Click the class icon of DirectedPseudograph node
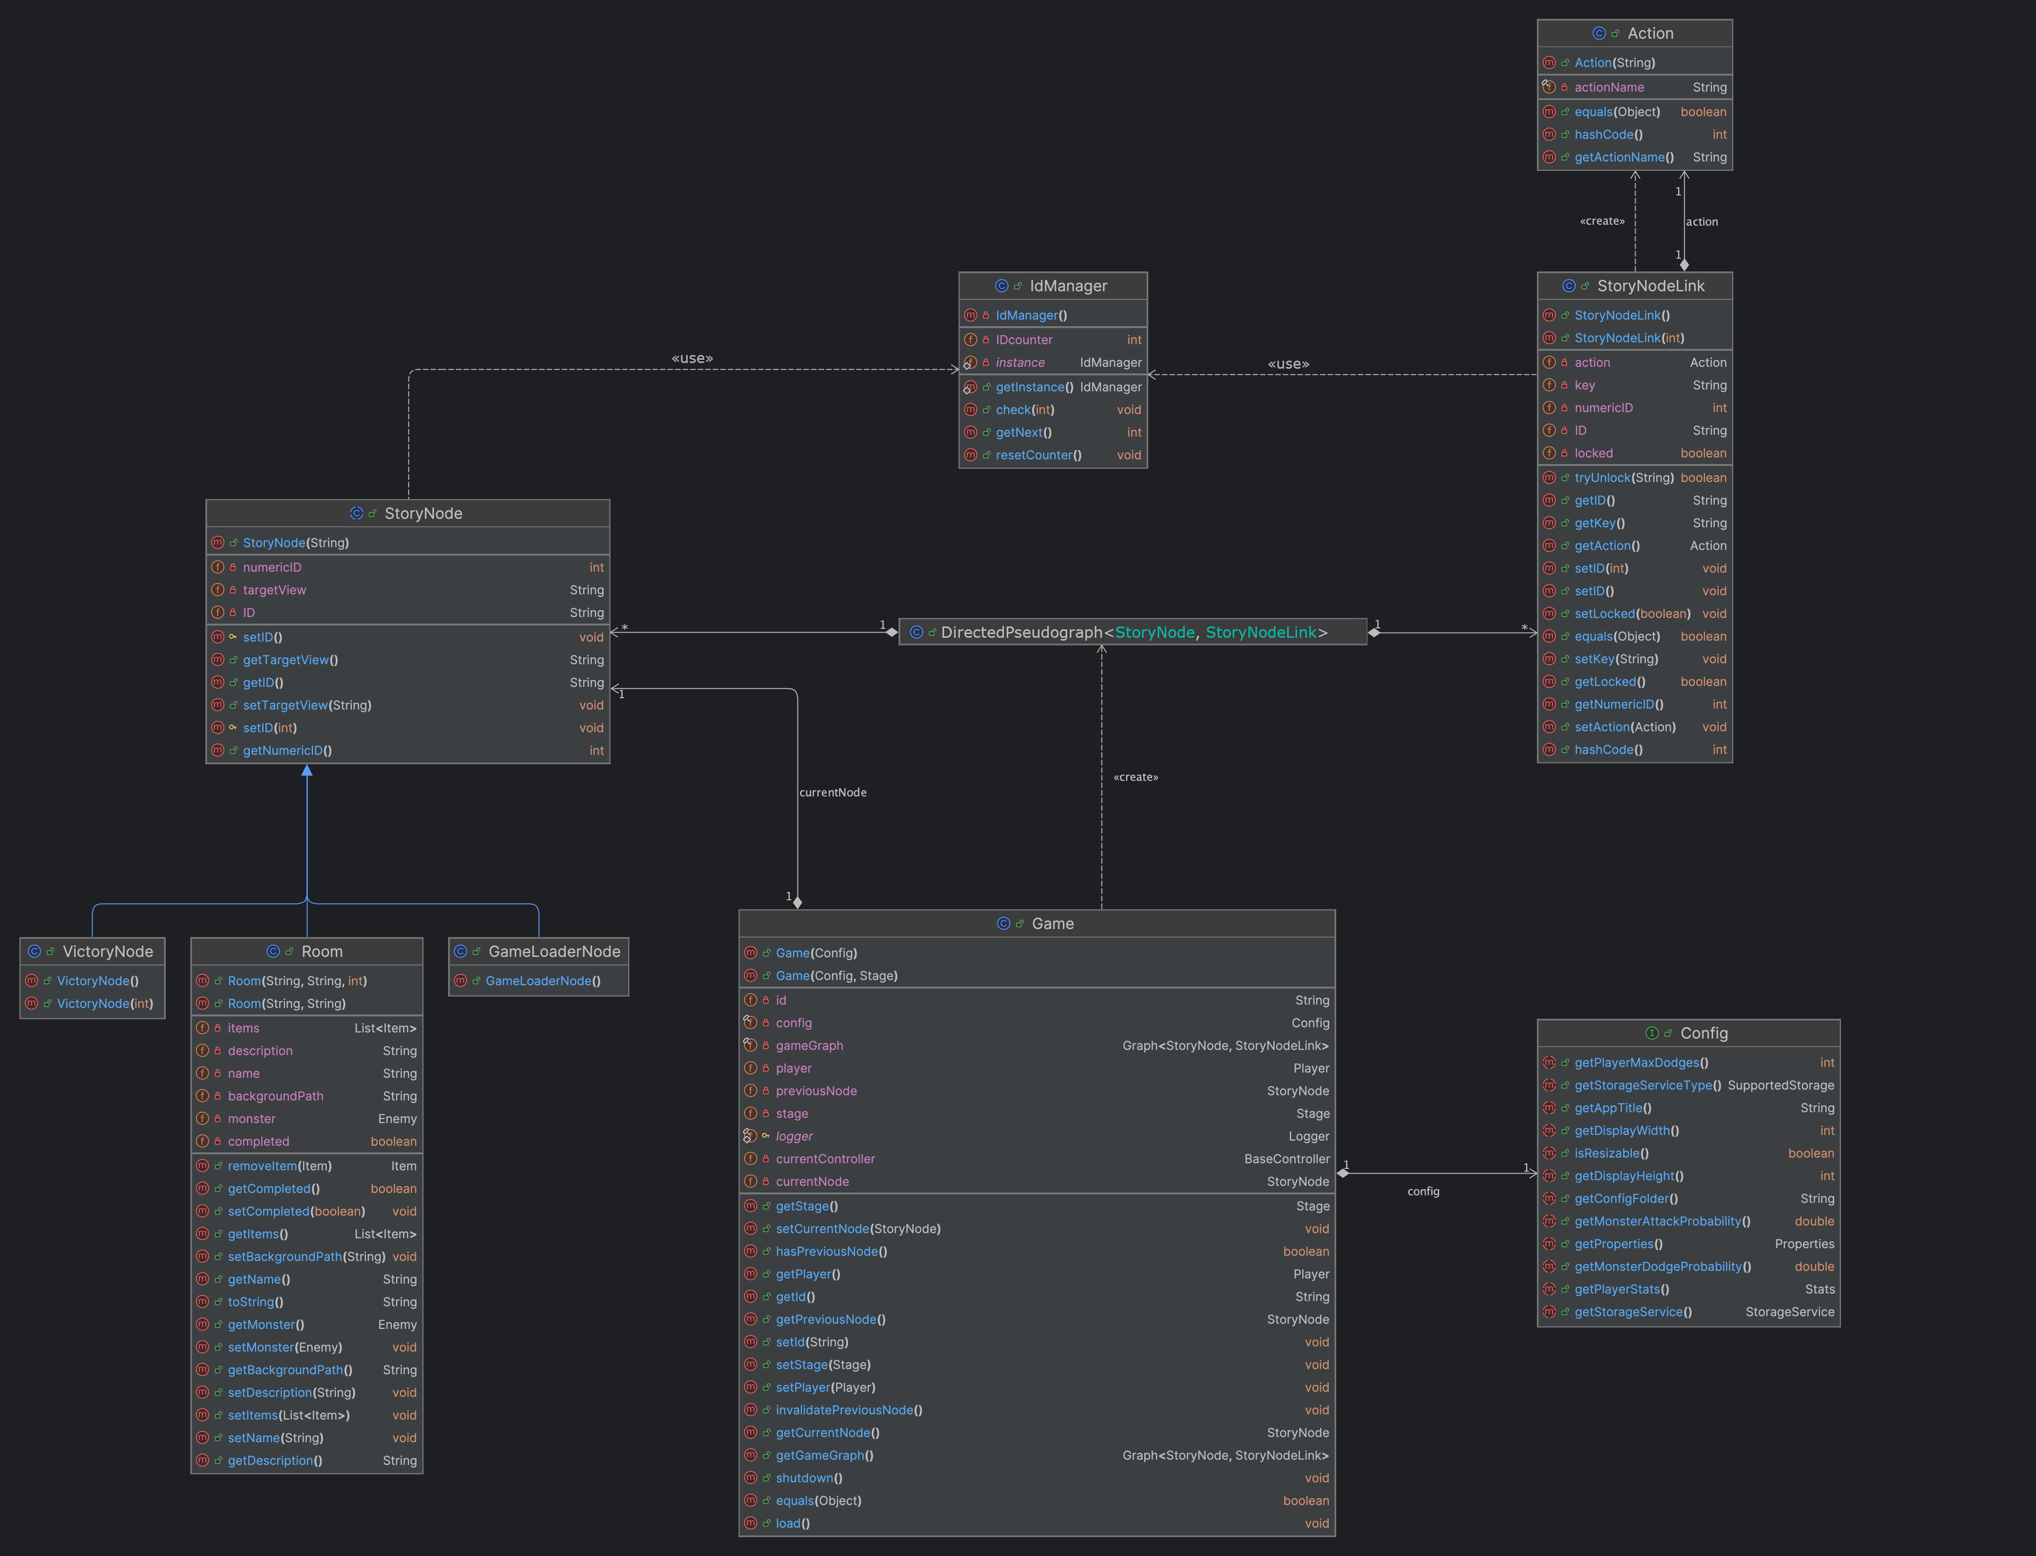 pos(916,633)
